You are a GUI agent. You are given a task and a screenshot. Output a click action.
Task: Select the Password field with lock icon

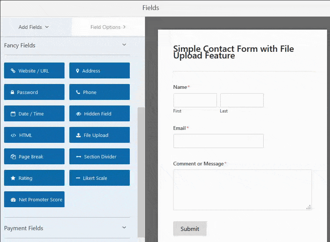pyautogui.click(x=34, y=92)
